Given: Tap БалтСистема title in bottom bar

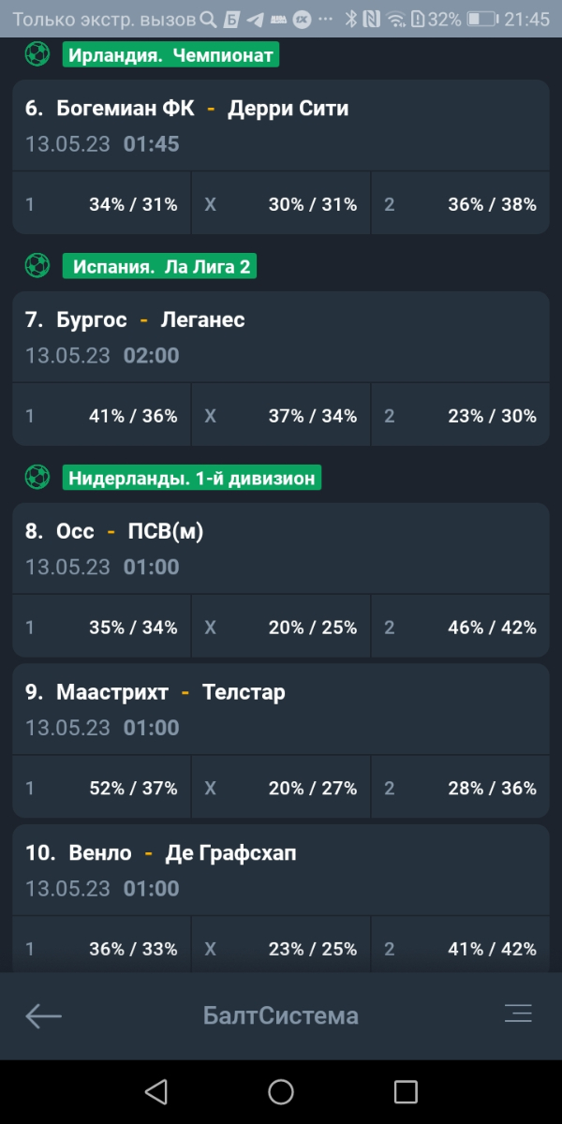Looking at the screenshot, I should coord(281,1015).
